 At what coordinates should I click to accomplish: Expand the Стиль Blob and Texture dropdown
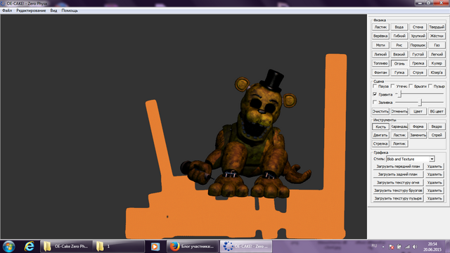point(432,159)
